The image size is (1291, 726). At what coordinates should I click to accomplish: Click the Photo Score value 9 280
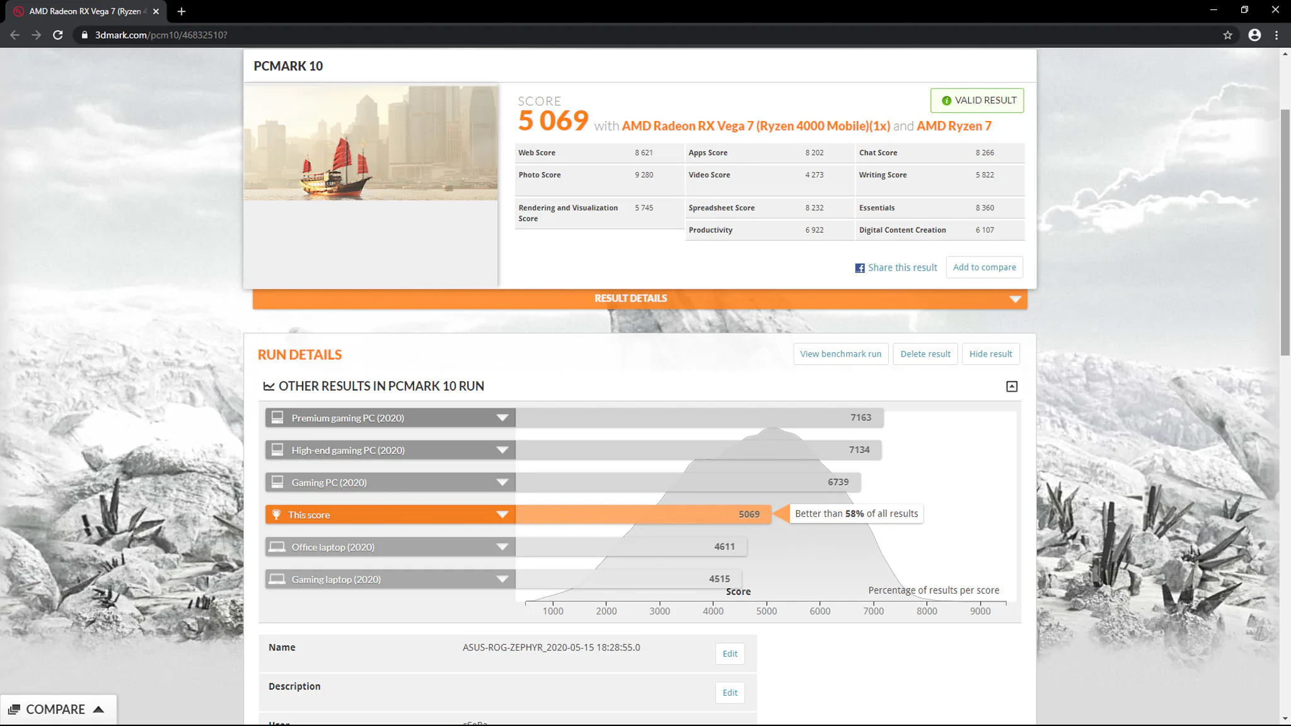point(644,175)
